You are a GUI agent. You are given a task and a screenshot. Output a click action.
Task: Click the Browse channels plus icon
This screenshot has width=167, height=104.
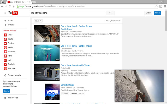(5, 75)
